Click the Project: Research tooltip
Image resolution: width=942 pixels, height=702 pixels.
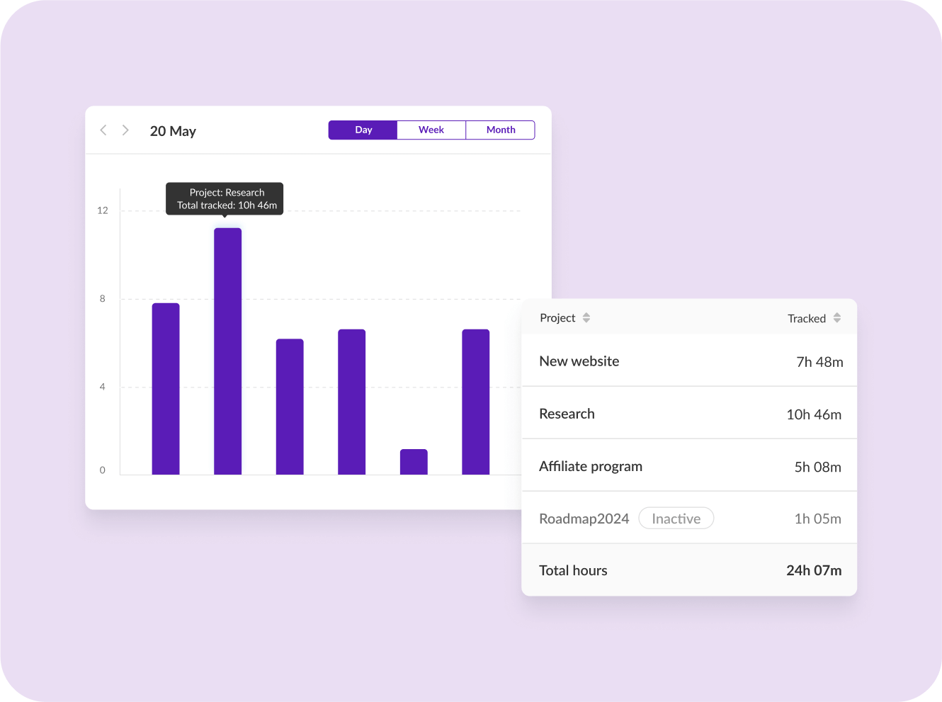tap(225, 198)
